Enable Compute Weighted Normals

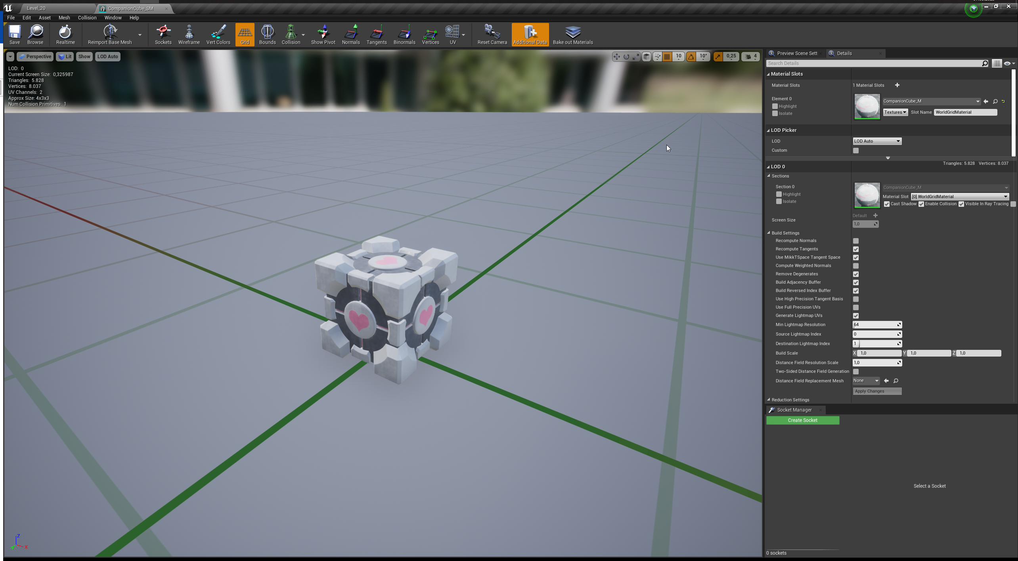pos(856,266)
